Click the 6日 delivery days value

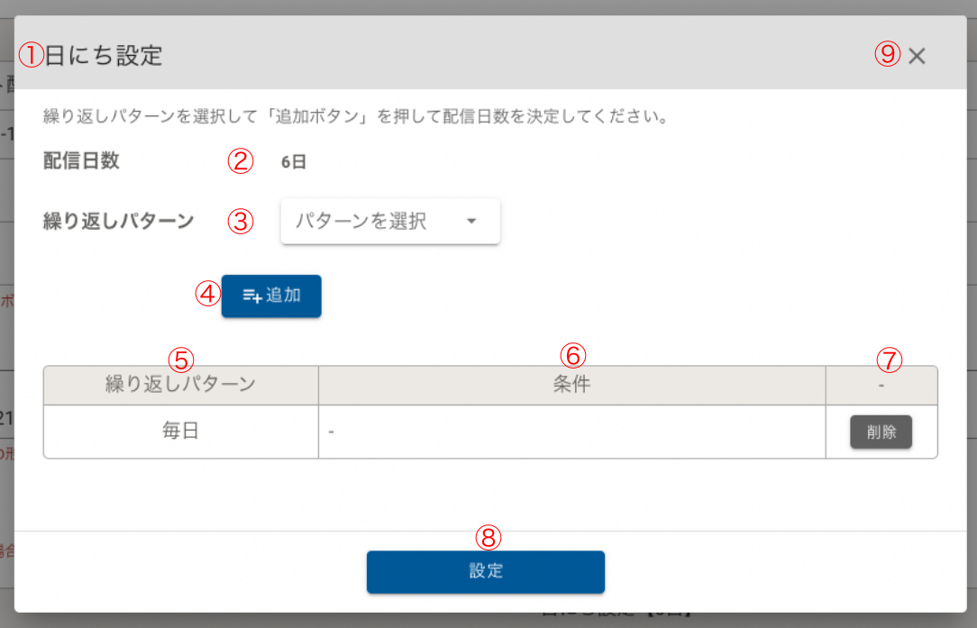(x=294, y=162)
